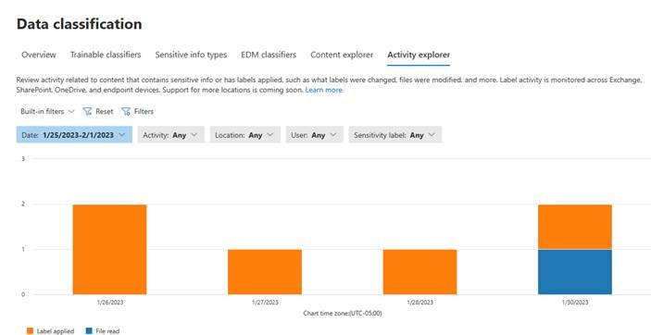Open the Date 1/25/2023-2/1/2023 dropdown
Image resolution: width=651 pixels, height=335 pixels.
coord(74,135)
